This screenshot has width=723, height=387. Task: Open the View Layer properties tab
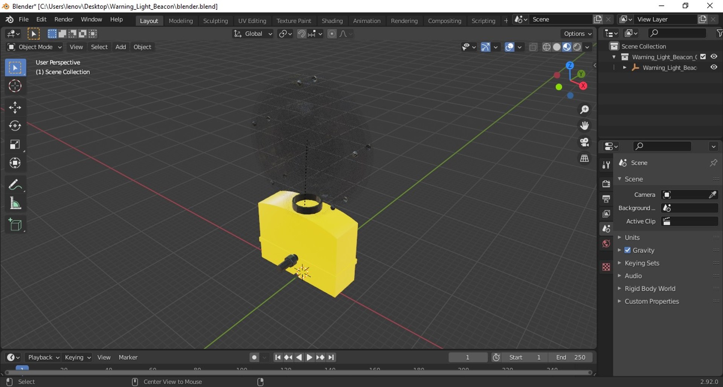[606, 214]
